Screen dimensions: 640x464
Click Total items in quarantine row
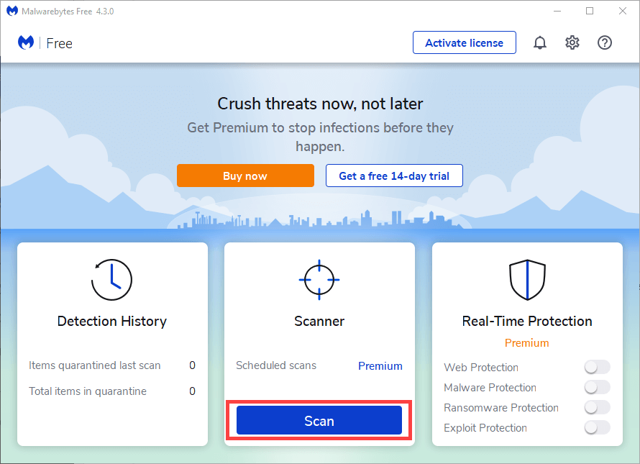coord(112,391)
